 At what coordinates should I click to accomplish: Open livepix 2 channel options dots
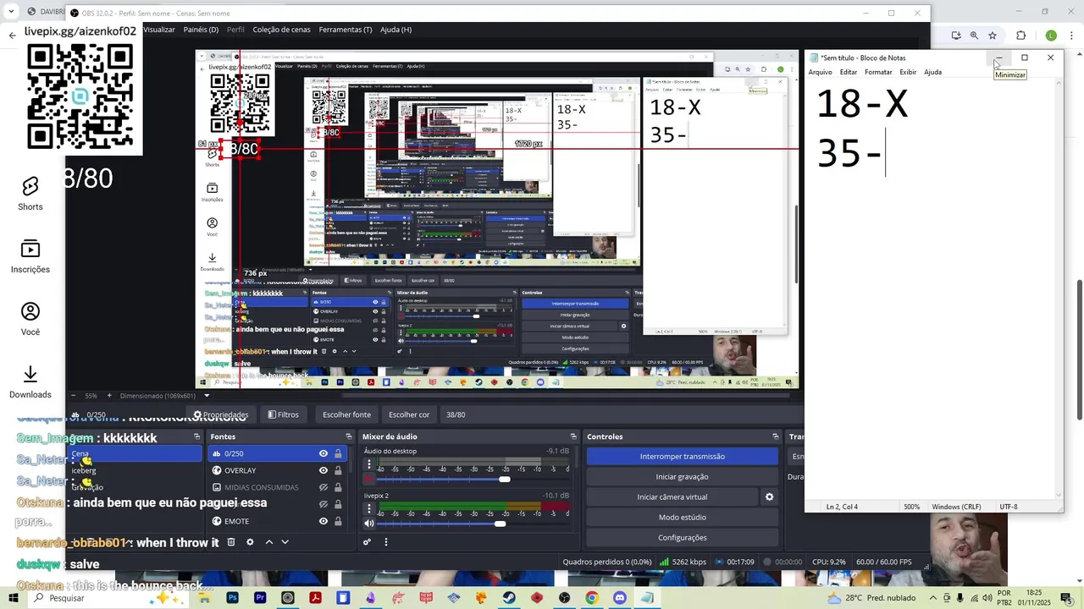(368, 508)
